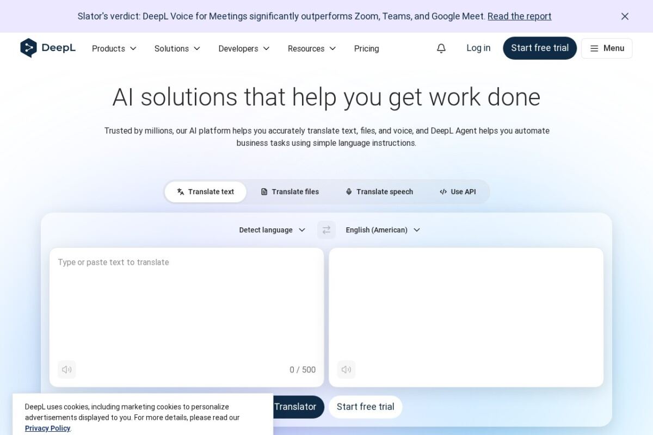Expand the Detect language dropdown

pos(272,230)
